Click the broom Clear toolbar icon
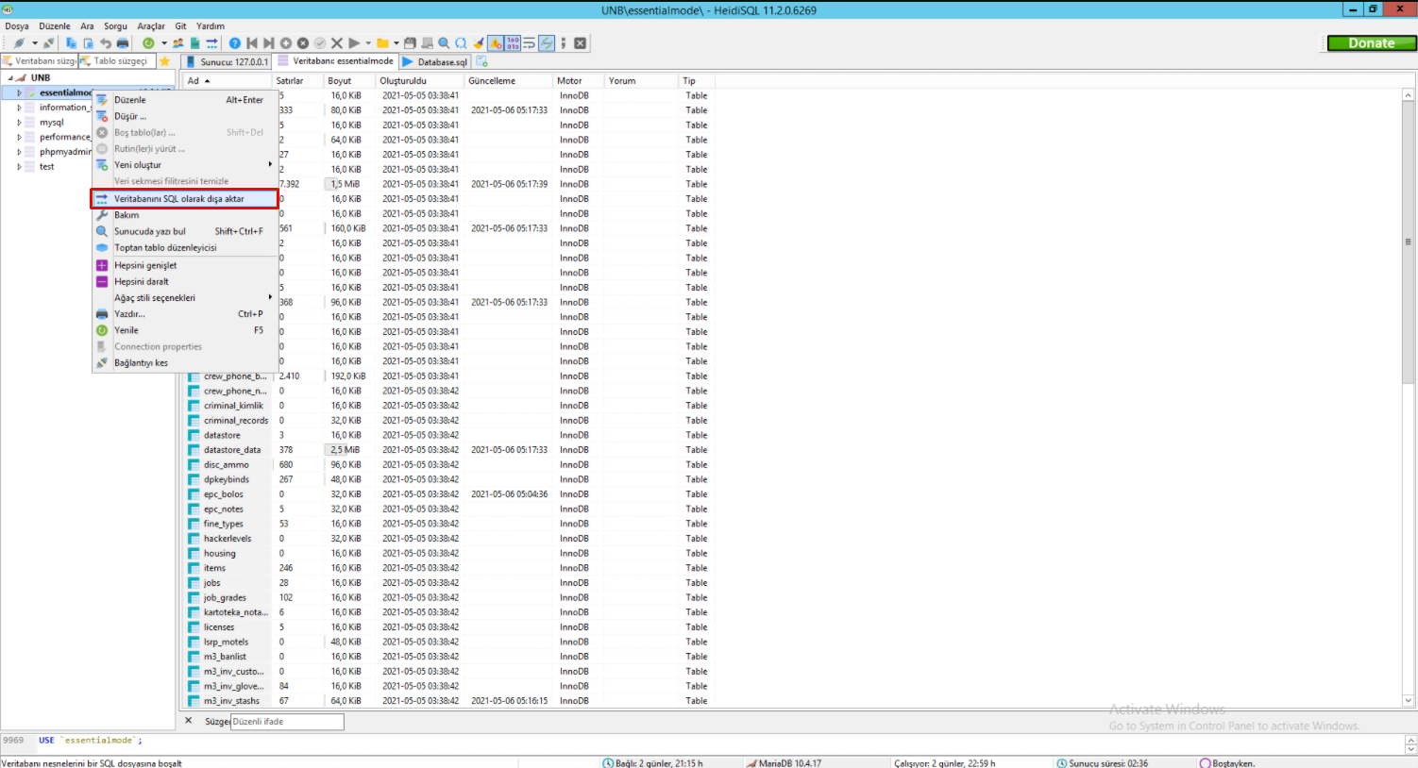Viewport: 1418px width, 768px height. click(x=479, y=43)
